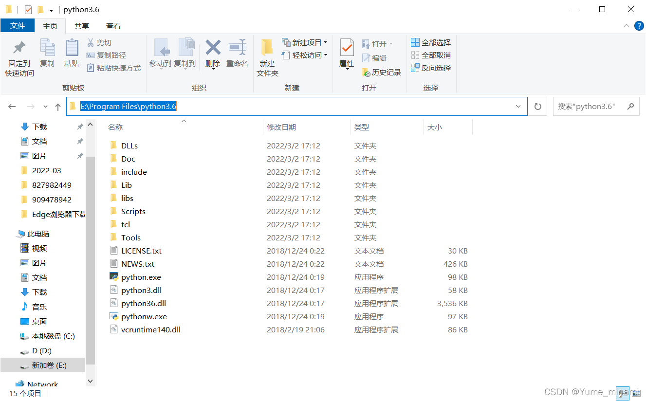Click the Cut scissors button
Image resolution: width=646 pixels, height=401 pixels.
[99, 43]
